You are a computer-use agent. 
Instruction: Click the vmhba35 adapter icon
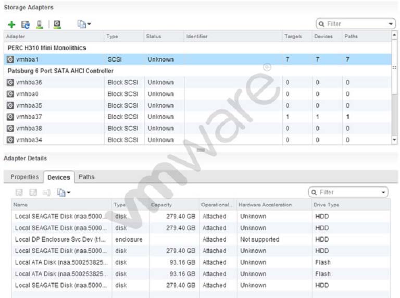tap(10, 105)
